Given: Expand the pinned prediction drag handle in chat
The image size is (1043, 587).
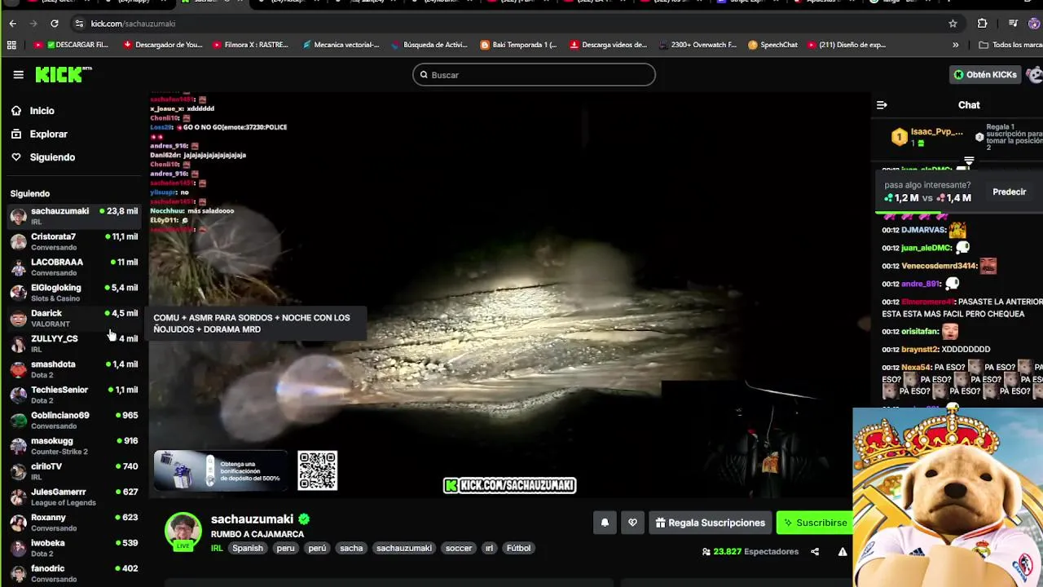Looking at the screenshot, I should click(968, 161).
